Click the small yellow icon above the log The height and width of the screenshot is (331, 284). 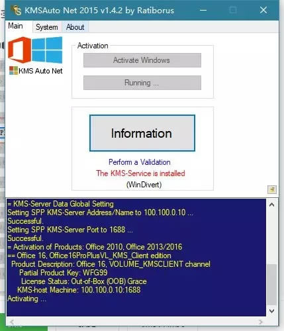pyautogui.click(x=272, y=189)
